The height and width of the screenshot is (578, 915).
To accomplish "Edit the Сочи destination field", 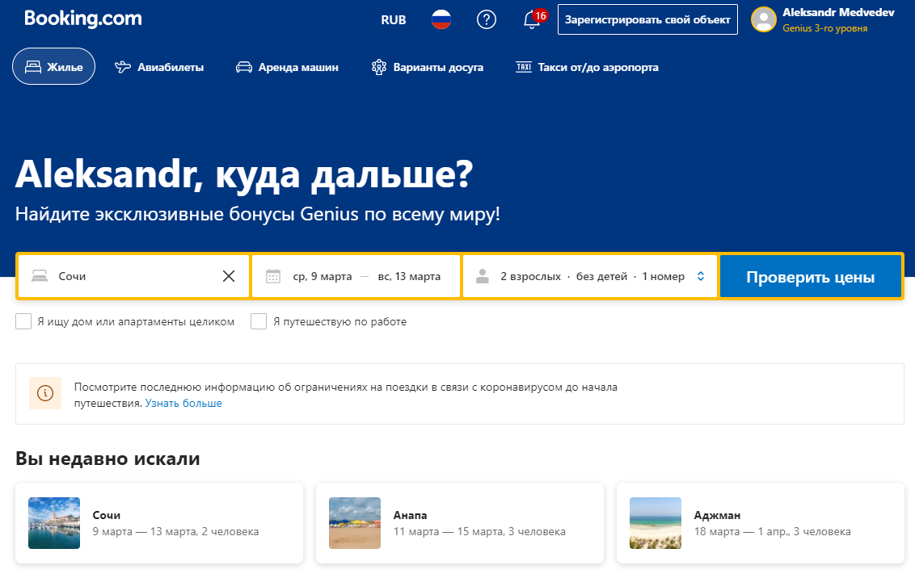I will point(133,276).
